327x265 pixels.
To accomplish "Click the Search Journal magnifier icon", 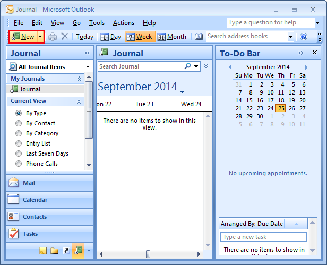I will (x=188, y=66).
